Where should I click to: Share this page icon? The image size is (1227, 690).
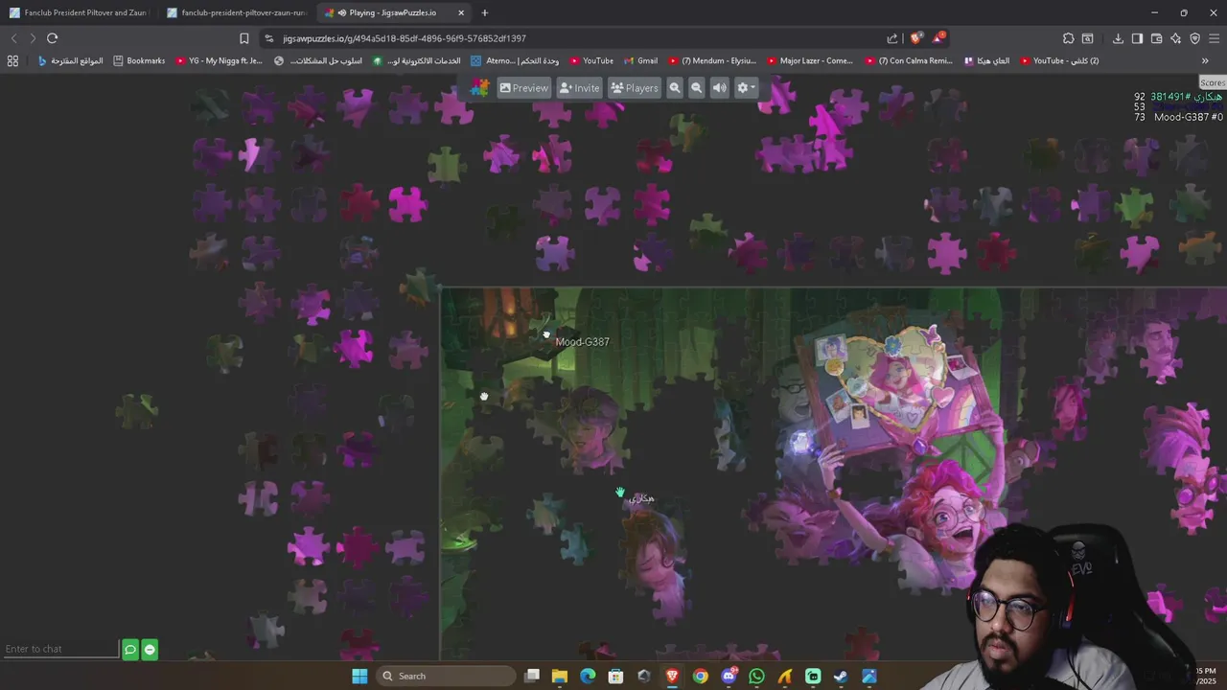point(892,38)
